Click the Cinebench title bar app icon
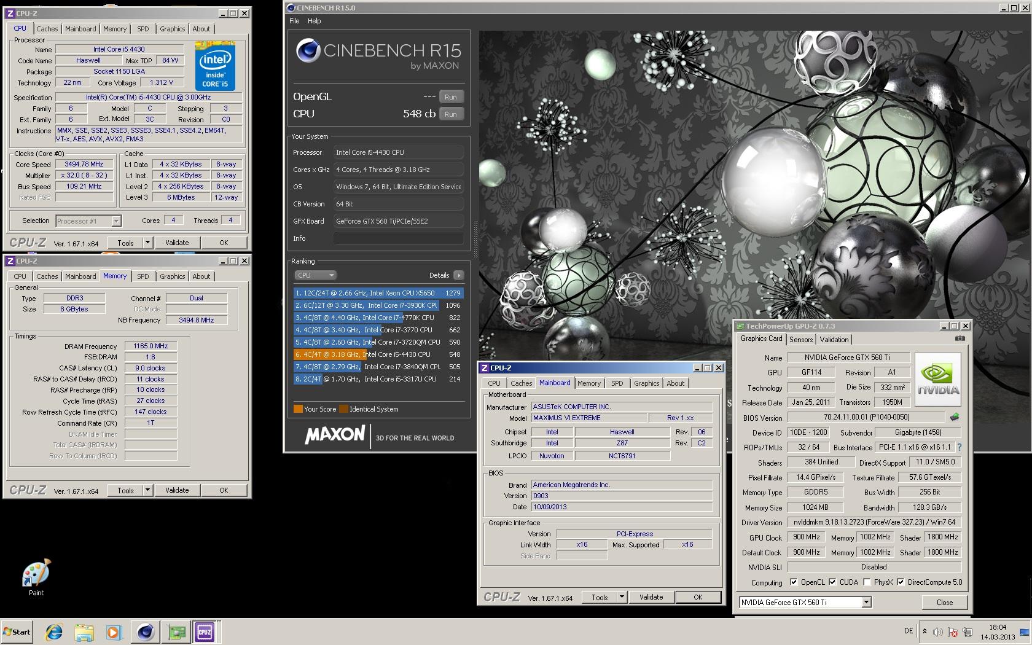The height and width of the screenshot is (645, 1032). pyautogui.click(x=290, y=8)
